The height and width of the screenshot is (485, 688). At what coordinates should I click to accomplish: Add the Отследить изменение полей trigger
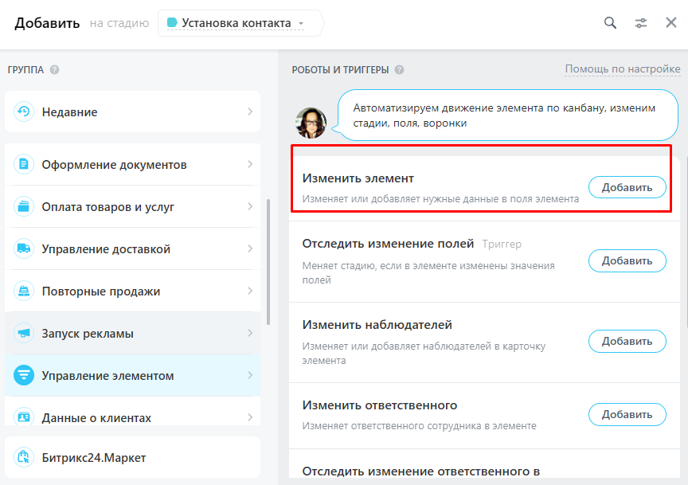point(627,260)
